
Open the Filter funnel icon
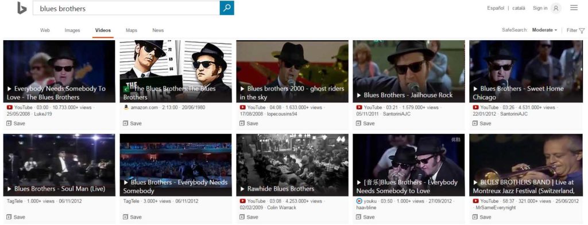582,31
